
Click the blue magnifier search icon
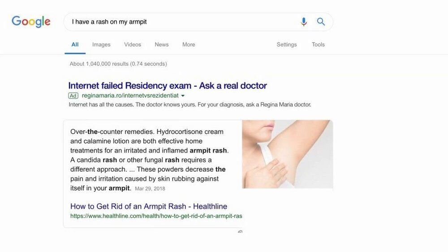[321, 21]
